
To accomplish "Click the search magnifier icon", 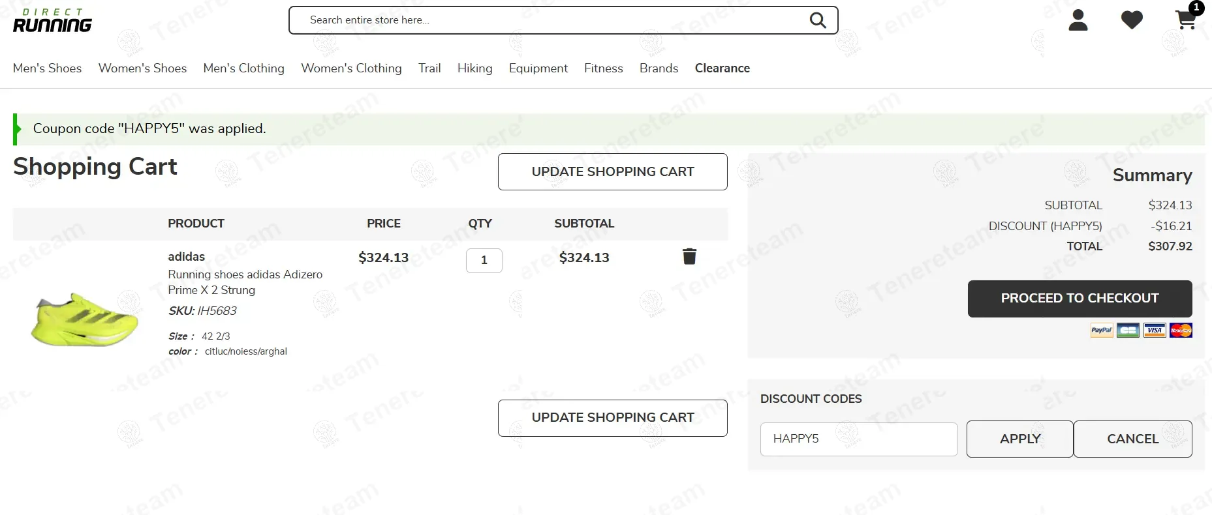I will click(x=817, y=20).
